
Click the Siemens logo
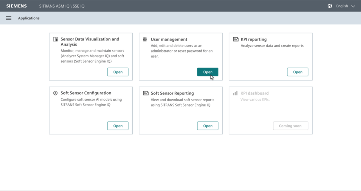17,6
